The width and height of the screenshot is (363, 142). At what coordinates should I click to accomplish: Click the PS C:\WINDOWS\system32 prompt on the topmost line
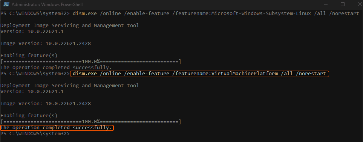coord(35,14)
